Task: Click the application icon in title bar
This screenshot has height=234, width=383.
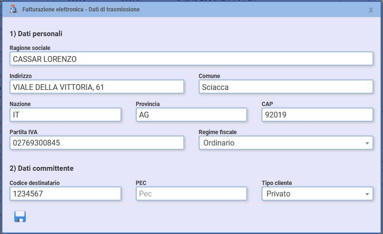Action: tap(13, 10)
